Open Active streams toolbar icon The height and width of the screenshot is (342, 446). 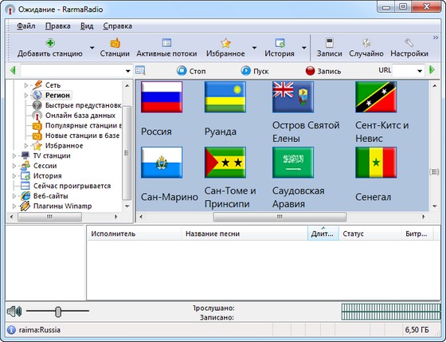(x=166, y=43)
